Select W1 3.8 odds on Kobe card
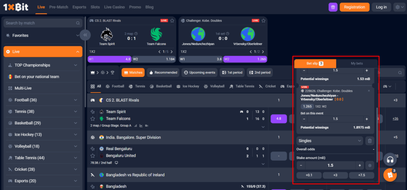Image resolution: width=407 pixels, height=190 pixels. click(x=201, y=59)
